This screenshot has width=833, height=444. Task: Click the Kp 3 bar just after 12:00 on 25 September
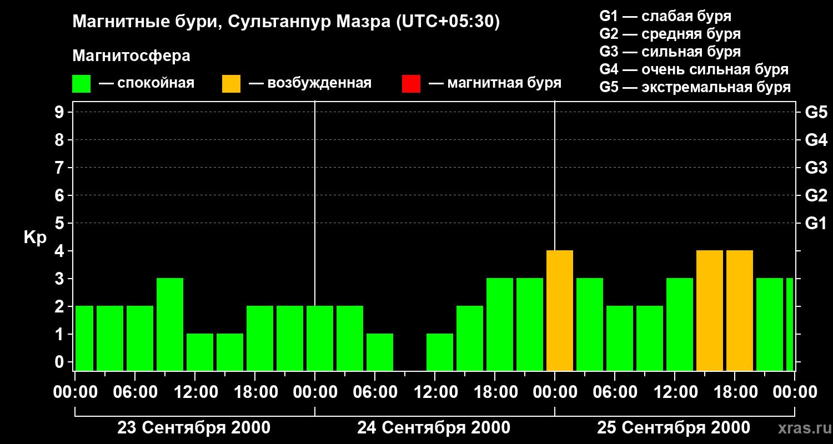(680, 325)
